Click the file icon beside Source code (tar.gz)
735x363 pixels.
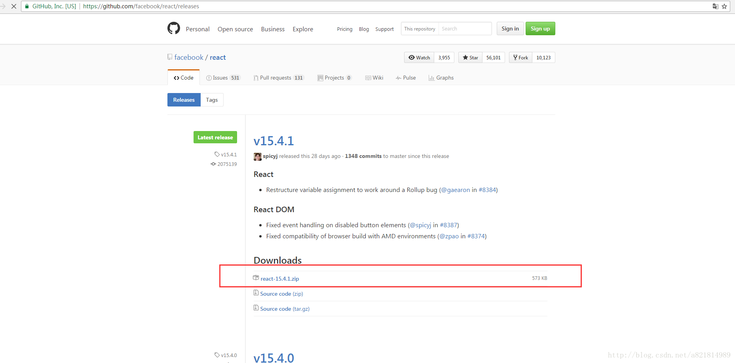coord(256,308)
